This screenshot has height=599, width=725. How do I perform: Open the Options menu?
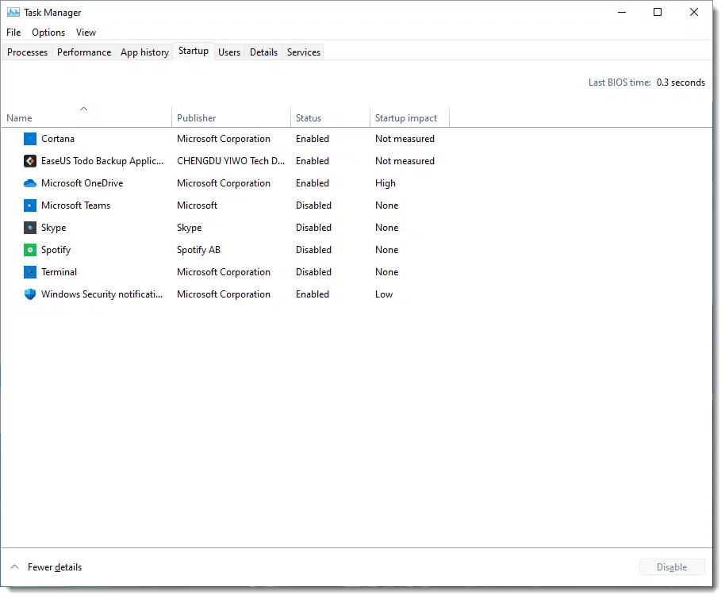[48, 33]
